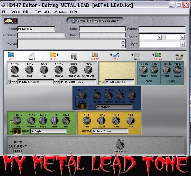
Task: Open the Editor menu
Action: tap(27, 12)
